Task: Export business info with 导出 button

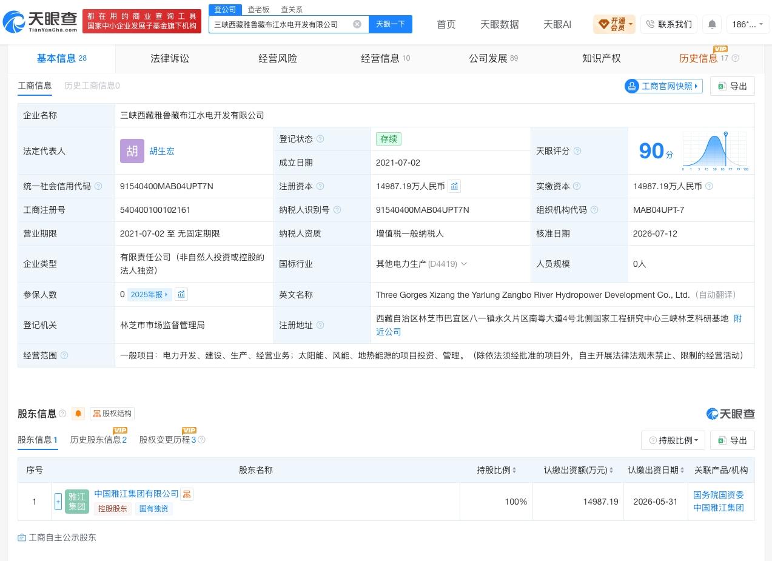Action: pyautogui.click(x=733, y=86)
